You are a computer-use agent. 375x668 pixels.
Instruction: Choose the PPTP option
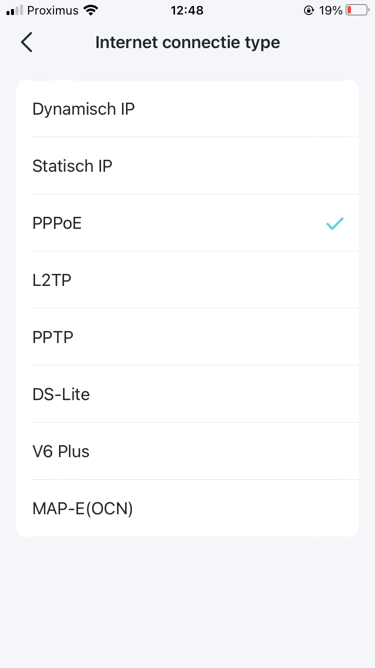(x=53, y=337)
